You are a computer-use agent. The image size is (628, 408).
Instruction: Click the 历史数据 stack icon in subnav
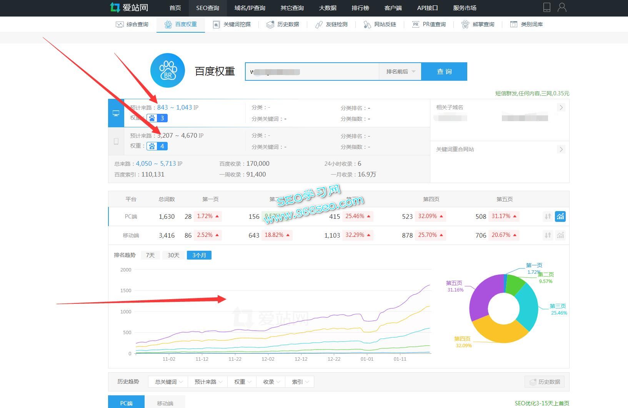click(270, 24)
